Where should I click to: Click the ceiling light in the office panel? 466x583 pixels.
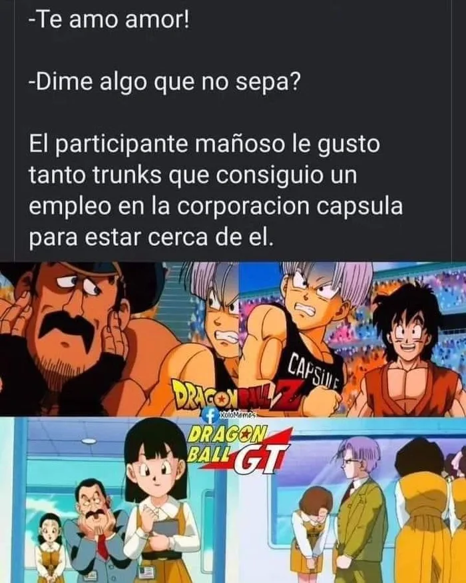[89, 441]
